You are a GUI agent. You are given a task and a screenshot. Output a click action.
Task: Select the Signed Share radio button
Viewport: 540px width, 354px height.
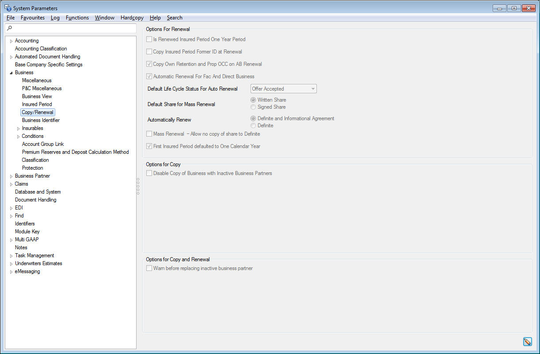click(253, 107)
